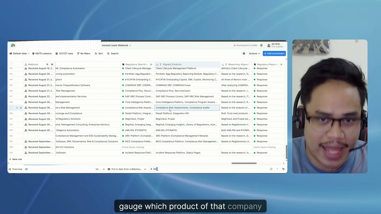Open the Actions dropdown

[x=254, y=53]
